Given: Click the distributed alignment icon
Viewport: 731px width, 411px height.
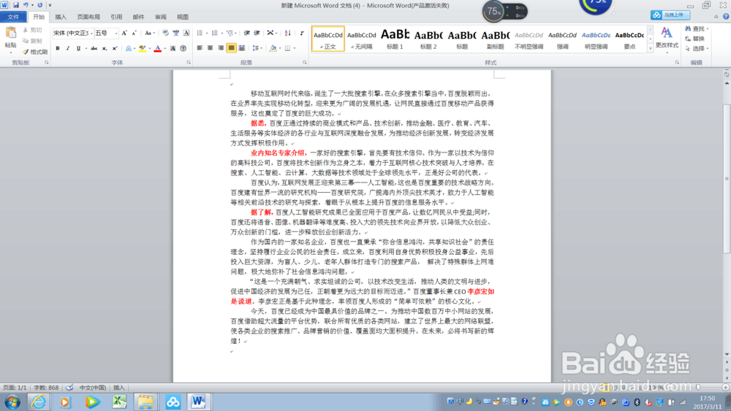Looking at the screenshot, I should (242, 48).
